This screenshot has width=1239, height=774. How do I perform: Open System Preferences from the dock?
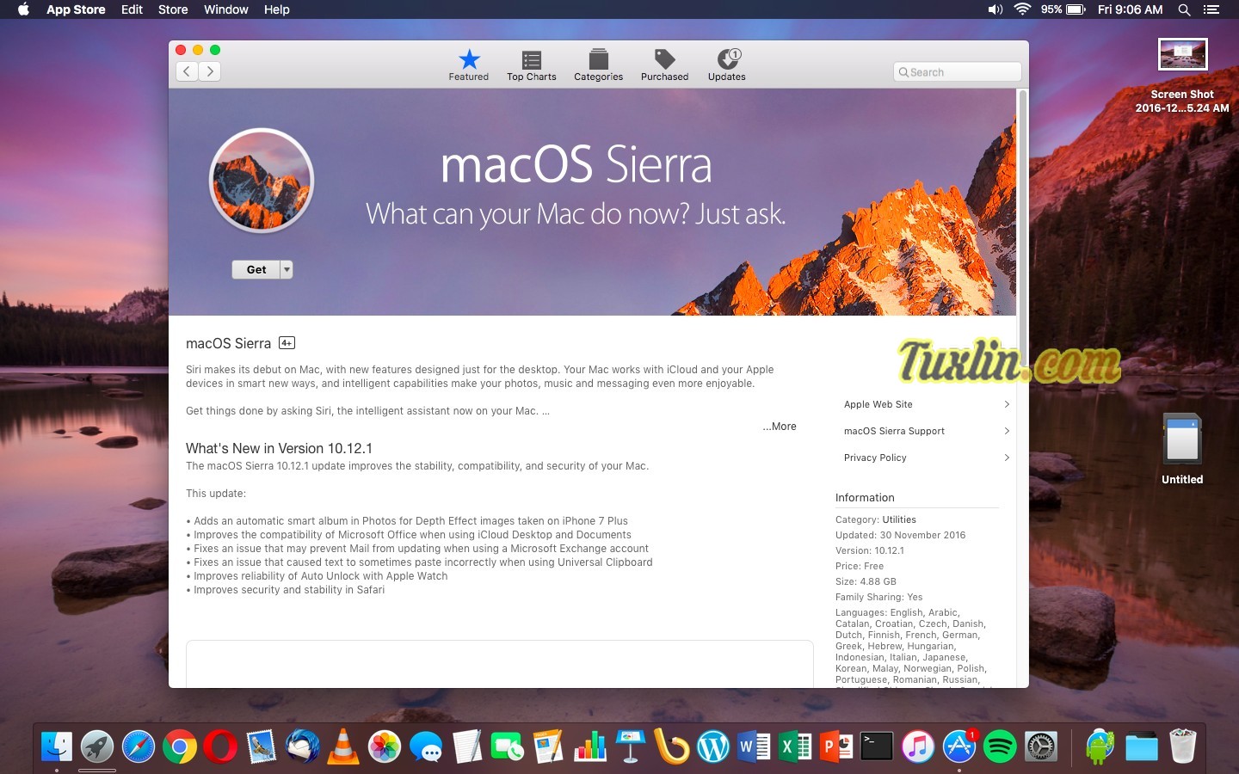1041,746
